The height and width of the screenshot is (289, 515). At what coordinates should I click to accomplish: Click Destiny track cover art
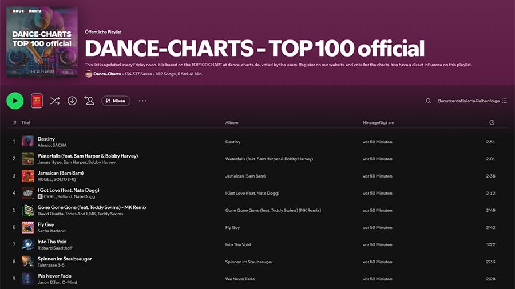click(27, 142)
